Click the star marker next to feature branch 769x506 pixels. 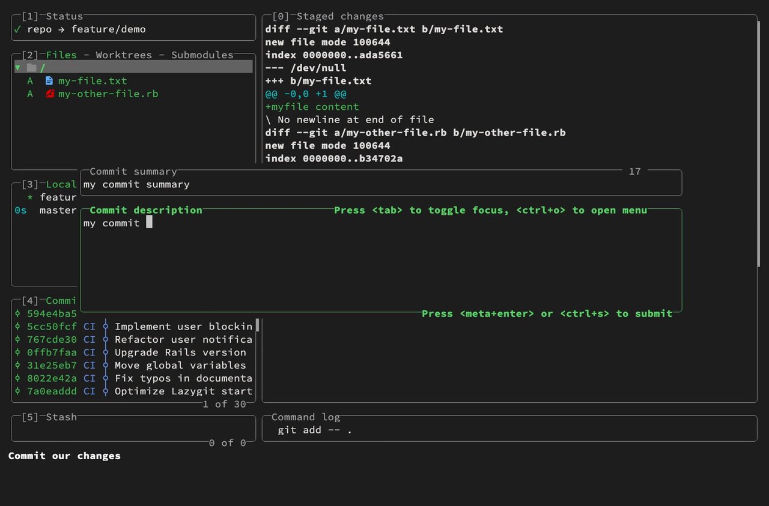(x=30, y=197)
